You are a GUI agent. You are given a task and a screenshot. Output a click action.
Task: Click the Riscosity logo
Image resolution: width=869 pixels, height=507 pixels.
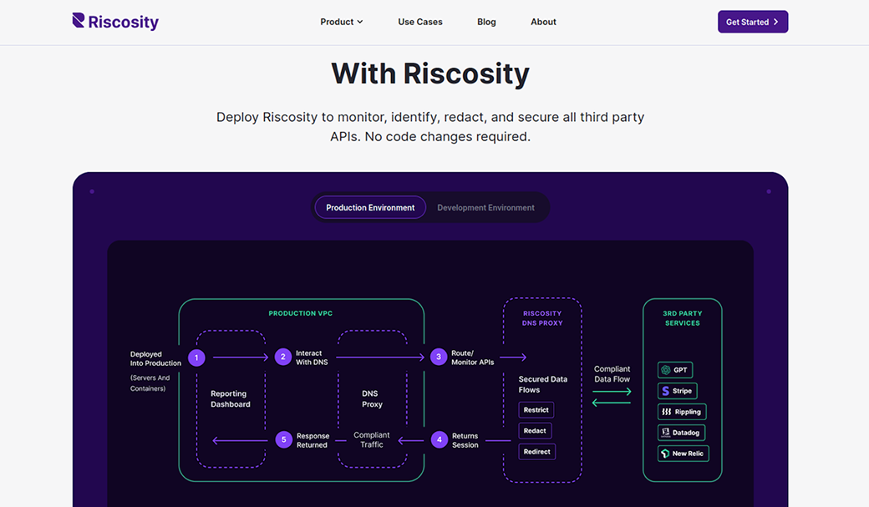click(x=115, y=22)
